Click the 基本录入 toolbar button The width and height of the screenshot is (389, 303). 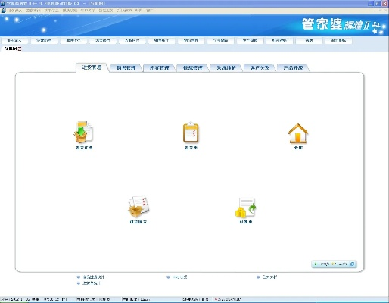(x=14, y=40)
